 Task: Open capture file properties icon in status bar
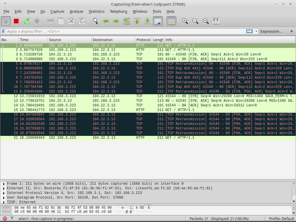(12, 219)
